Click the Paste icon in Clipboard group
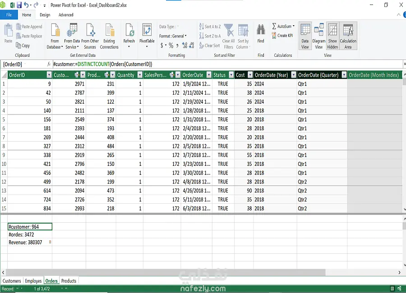Screen dimensions: 406x293 [8, 31]
